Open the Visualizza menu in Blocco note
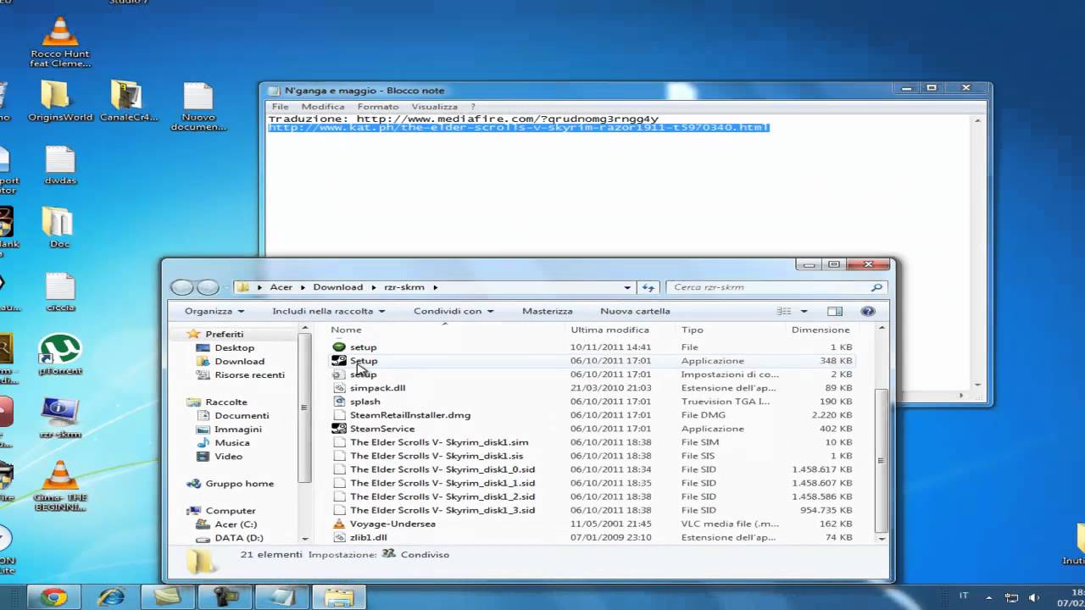Viewport: 1085px width, 610px height. pyautogui.click(x=435, y=107)
